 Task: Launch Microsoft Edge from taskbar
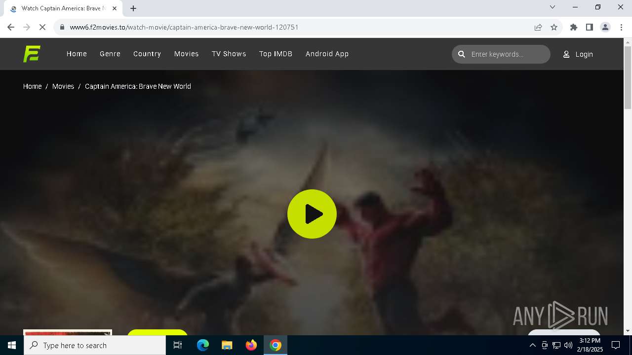[203, 345]
